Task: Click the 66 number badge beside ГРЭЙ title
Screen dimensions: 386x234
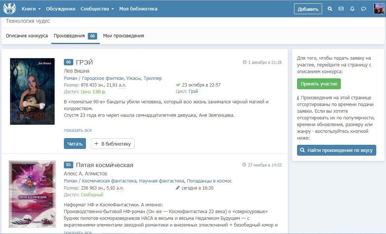Action: (68, 62)
